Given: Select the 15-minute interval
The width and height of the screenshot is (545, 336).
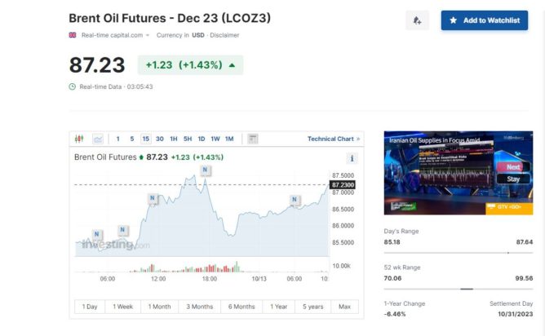Looking at the screenshot, I should [145, 139].
